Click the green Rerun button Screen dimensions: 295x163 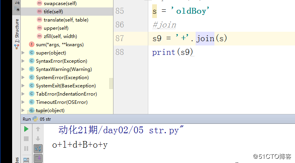tap(26, 129)
